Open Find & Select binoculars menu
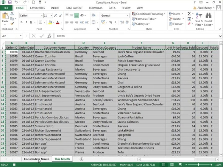This screenshot has height=167, width=223. coord(208,19)
